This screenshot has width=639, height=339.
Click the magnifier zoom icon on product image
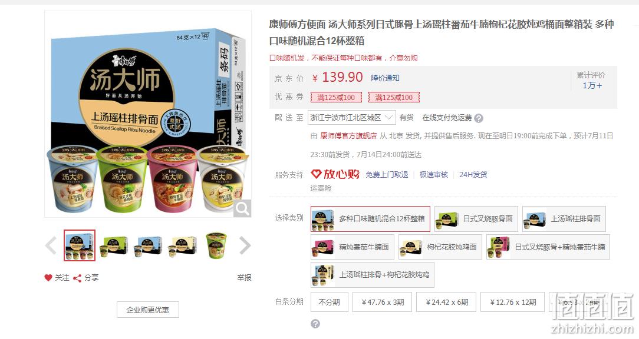(x=242, y=208)
